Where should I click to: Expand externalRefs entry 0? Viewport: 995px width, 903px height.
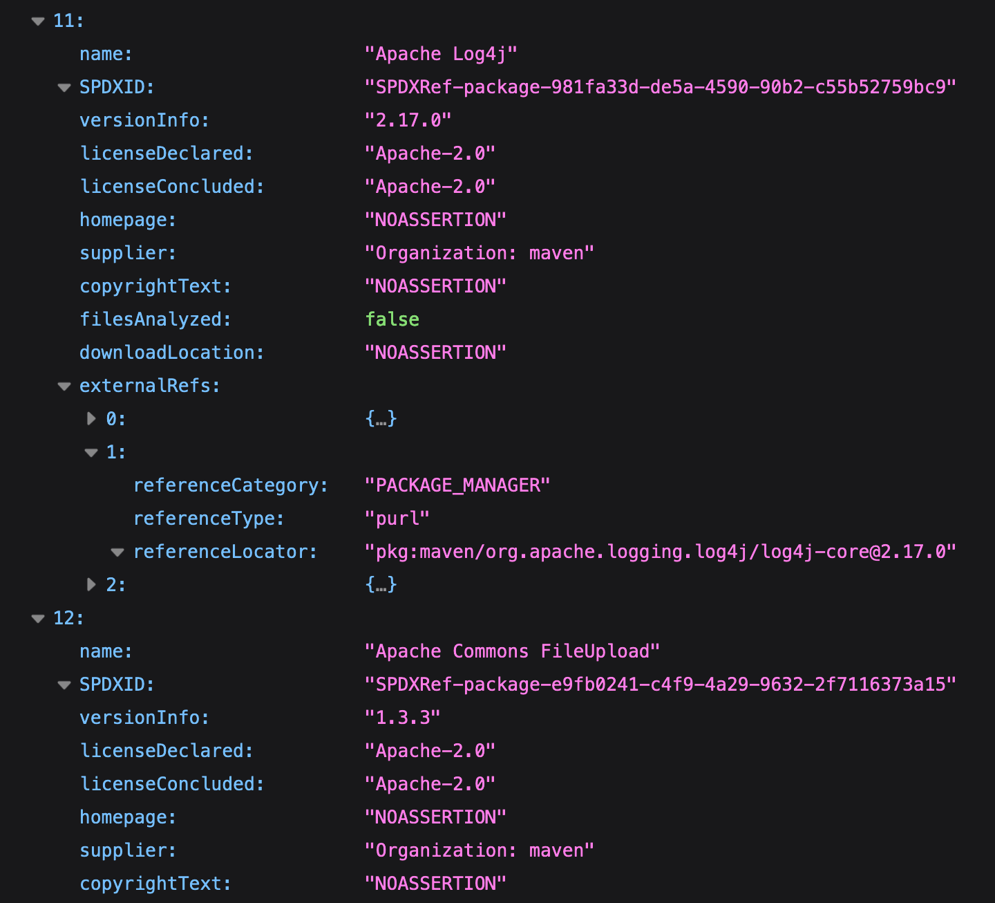point(91,418)
